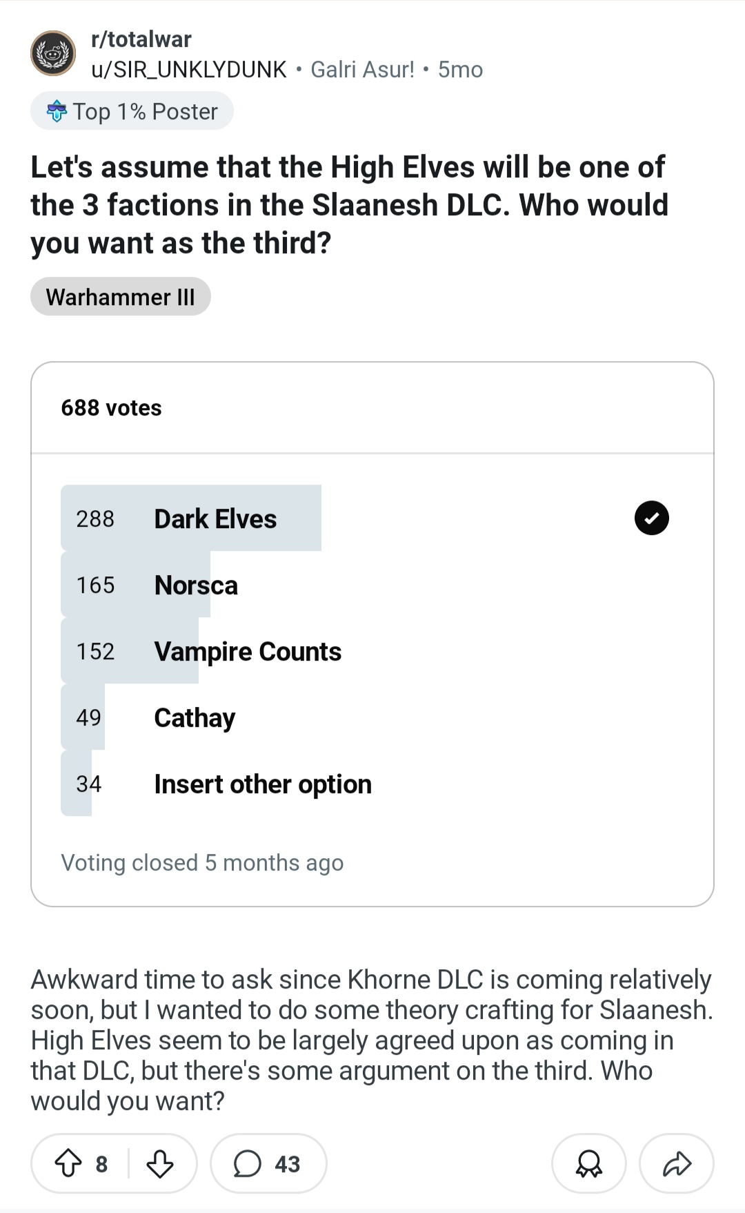Visit the r/totalwar community link
745x1213 pixels.
141,39
